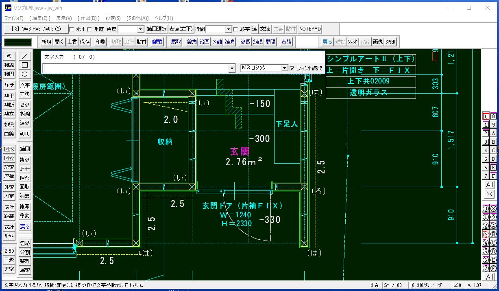Enable the 垂直 vertical checkbox

(89, 29)
